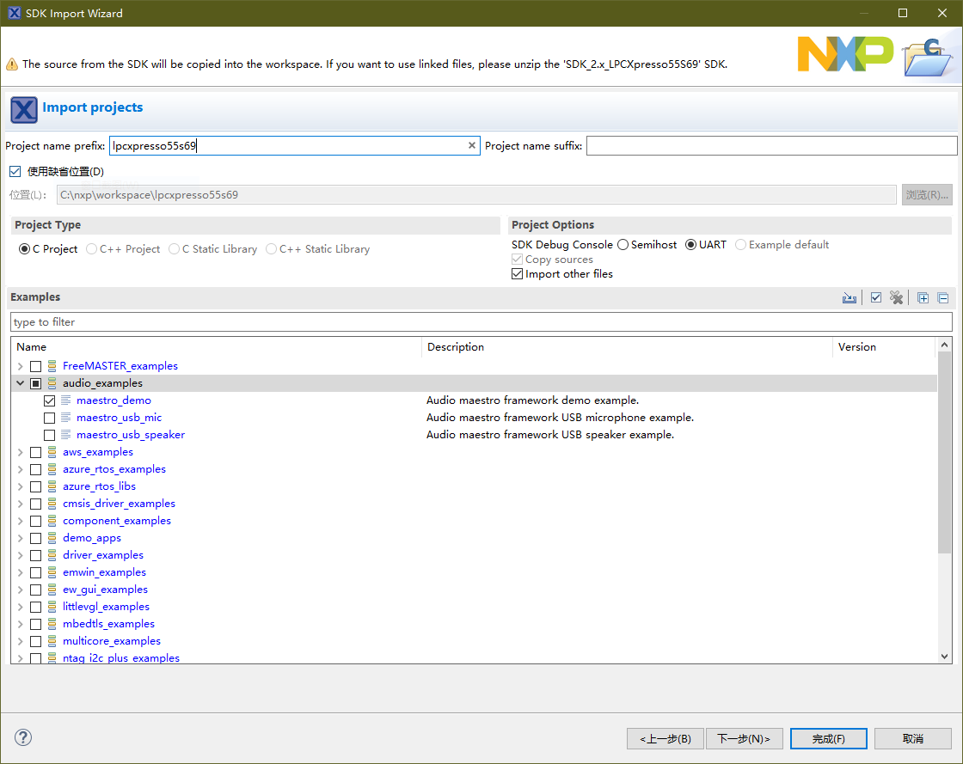Click scroll down arrow of Examples list
The width and height of the screenshot is (963, 764).
tap(945, 656)
